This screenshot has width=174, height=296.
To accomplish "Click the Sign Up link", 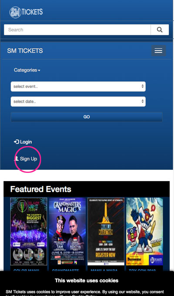I will pyautogui.click(x=26, y=159).
